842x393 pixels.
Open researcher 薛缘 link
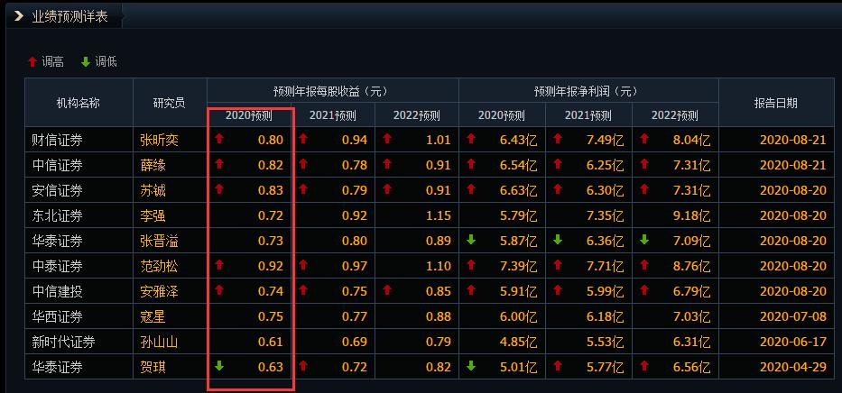[153, 166]
